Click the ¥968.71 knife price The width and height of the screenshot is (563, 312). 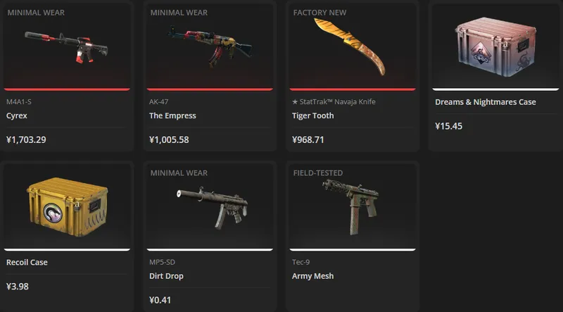click(308, 140)
